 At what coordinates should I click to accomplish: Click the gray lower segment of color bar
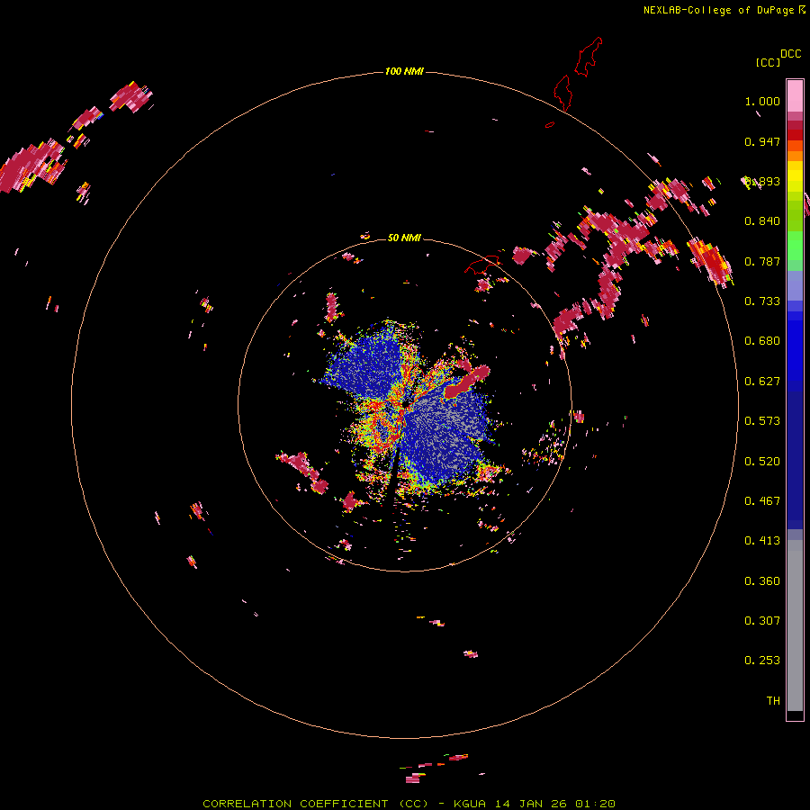tap(795, 625)
